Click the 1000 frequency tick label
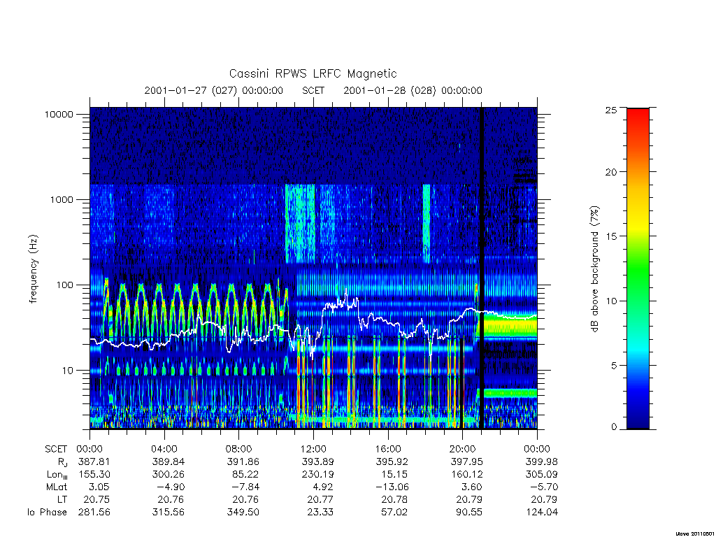The height and width of the screenshot is (537, 716). coord(62,199)
